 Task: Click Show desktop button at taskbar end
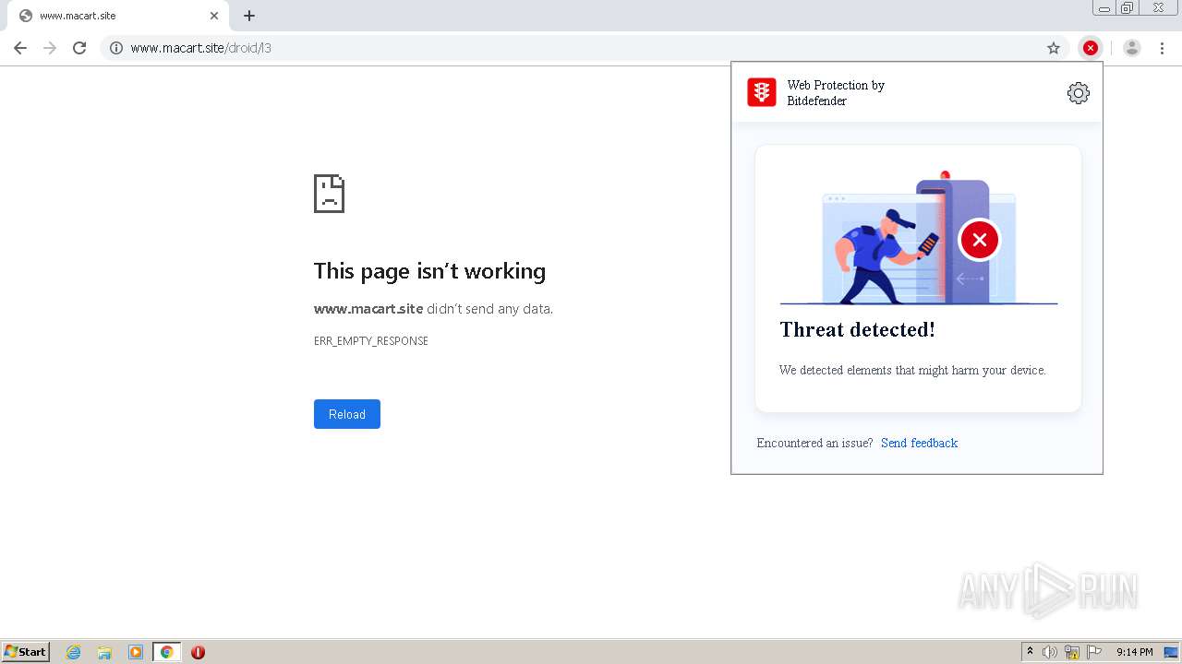click(1172, 652)
